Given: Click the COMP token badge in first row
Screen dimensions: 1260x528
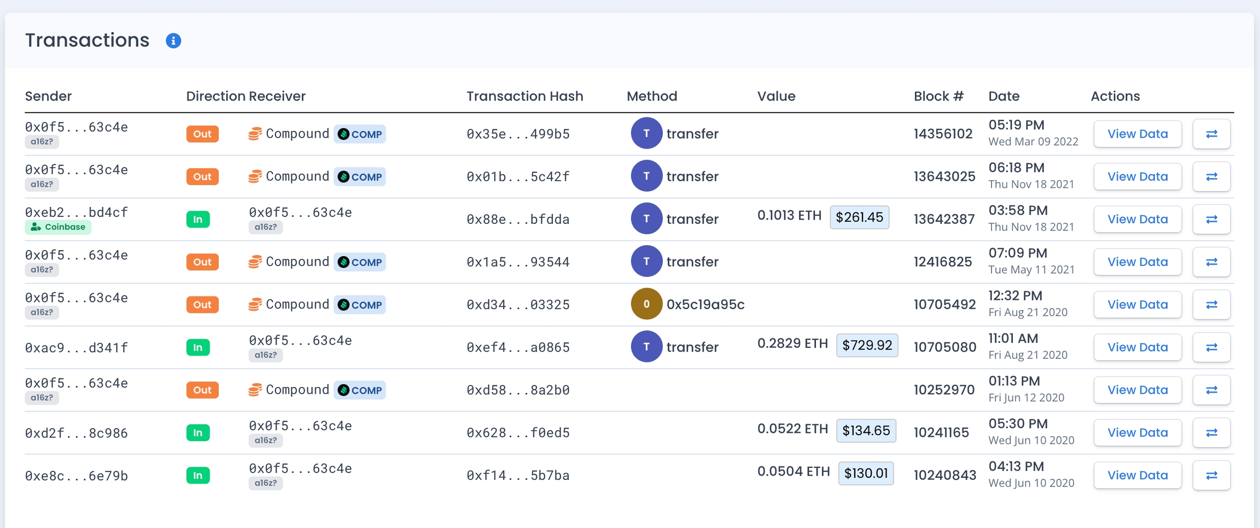Looking at the screenshot, I should (x=360, y=134).
